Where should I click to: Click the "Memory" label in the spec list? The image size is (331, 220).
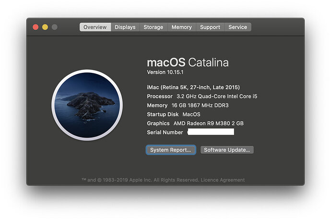pos(157,105)
